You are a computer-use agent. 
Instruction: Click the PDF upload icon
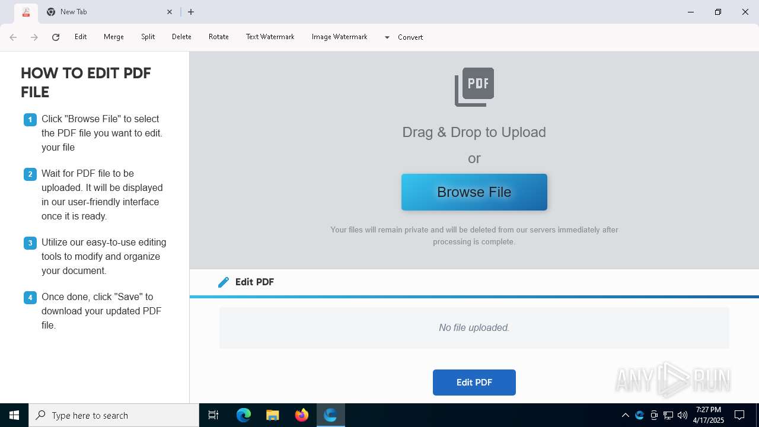474,87
